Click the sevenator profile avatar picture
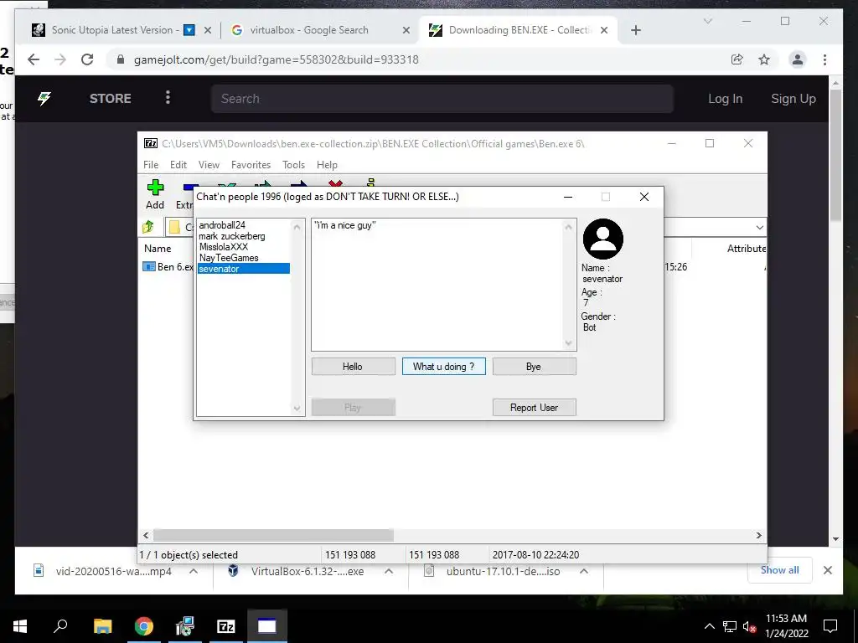Viewport: 858px width, 643px height. pos(603,239)
